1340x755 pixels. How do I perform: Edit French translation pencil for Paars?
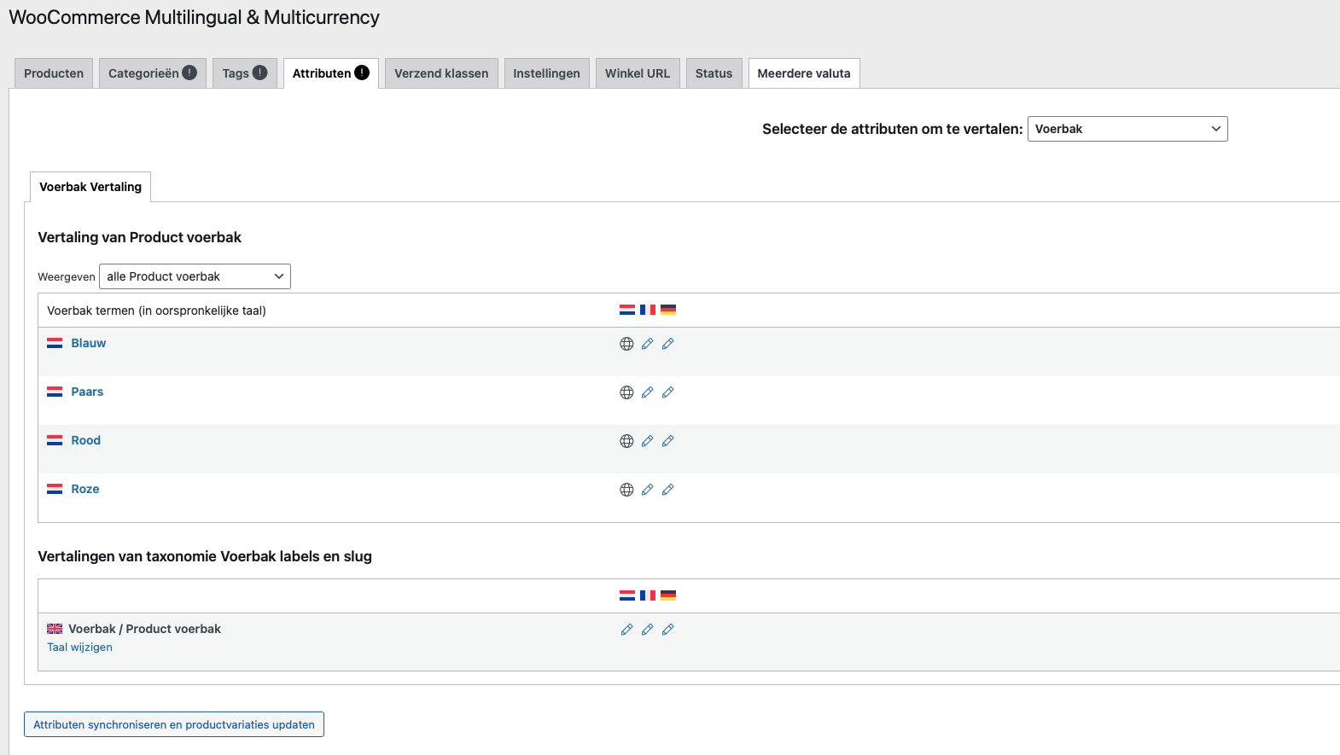point(648,392)
